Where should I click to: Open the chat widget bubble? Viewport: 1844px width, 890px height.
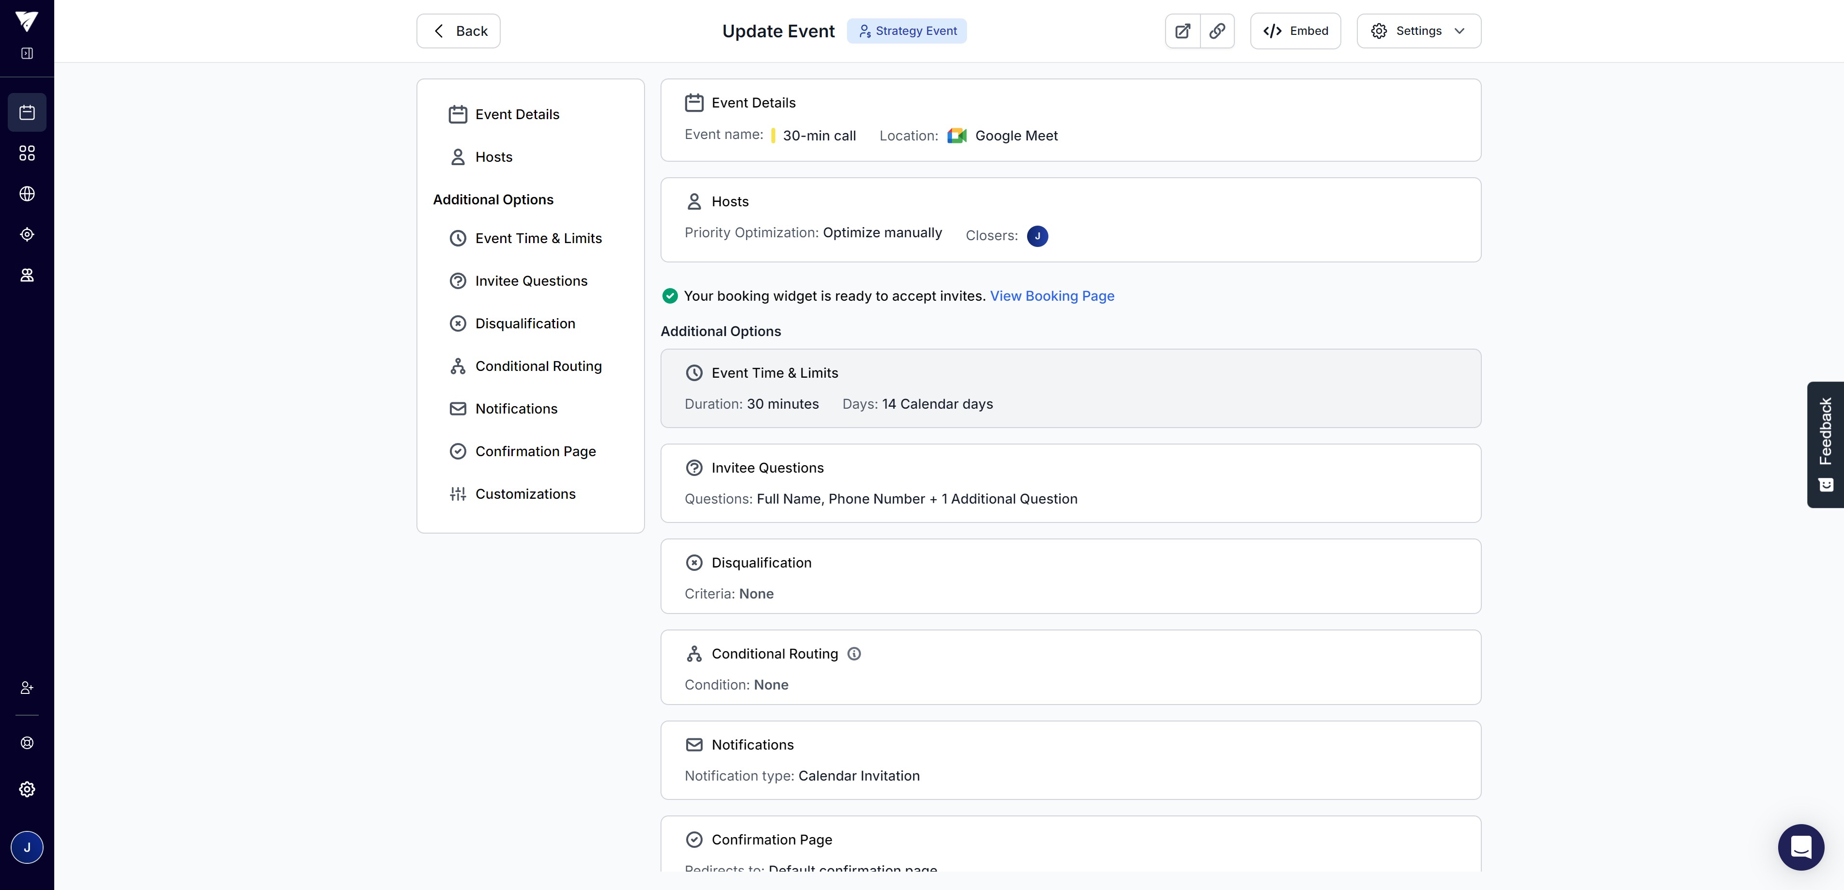(1800, 847)
